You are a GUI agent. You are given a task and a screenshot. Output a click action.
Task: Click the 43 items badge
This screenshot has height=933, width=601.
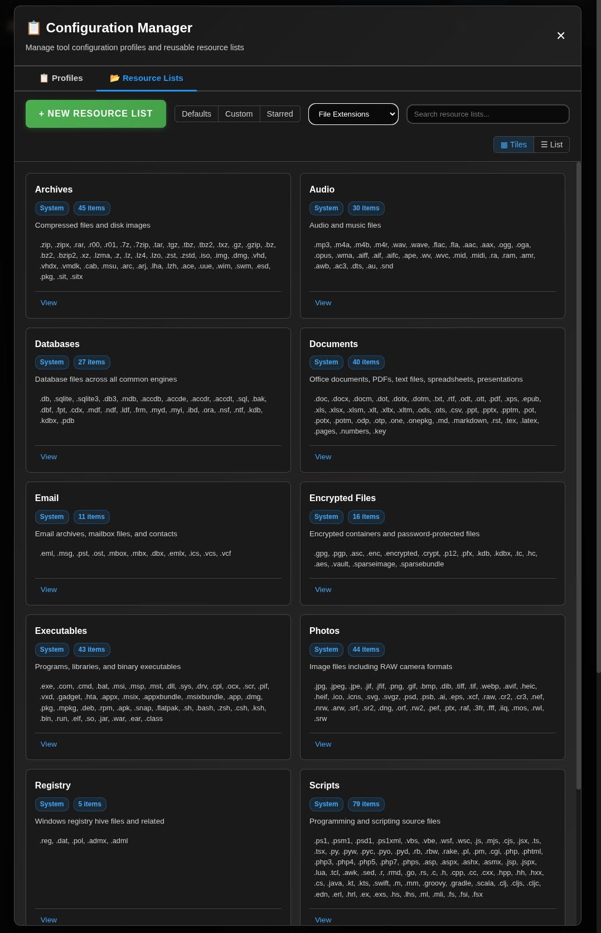pyautogui.click(x=91, y=650)
